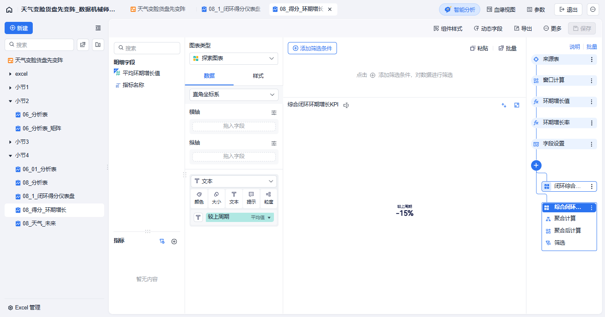Open the 提示 tooltip property

click(x=251, y=198)
